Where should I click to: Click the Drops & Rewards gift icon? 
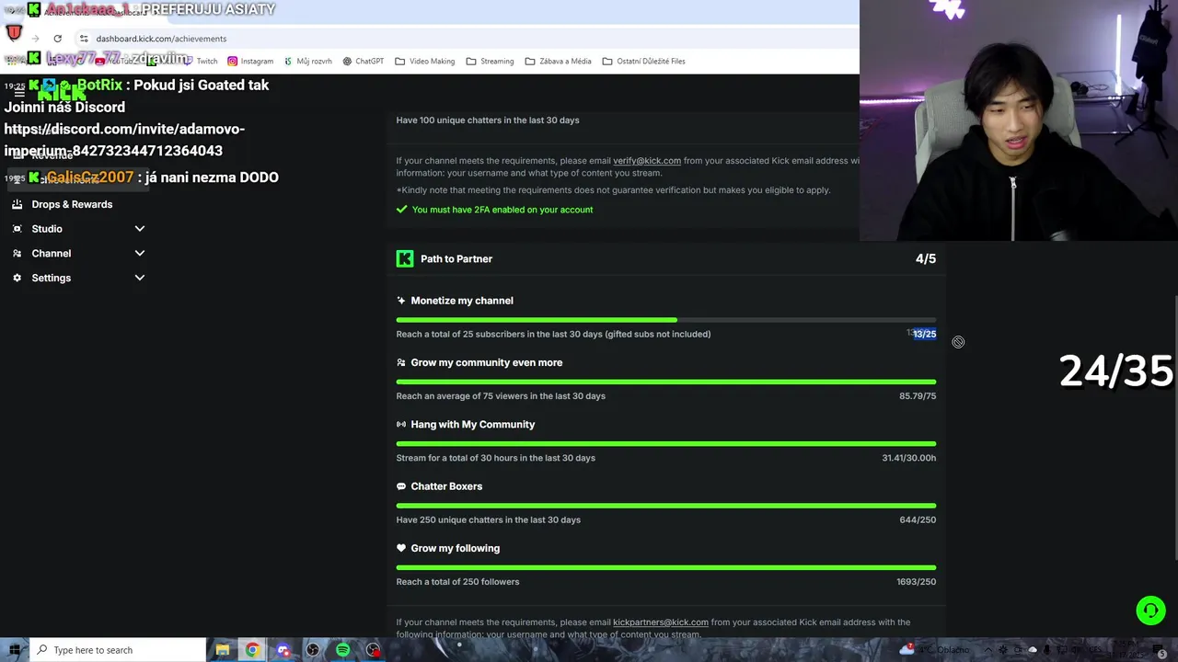point(17,204)
